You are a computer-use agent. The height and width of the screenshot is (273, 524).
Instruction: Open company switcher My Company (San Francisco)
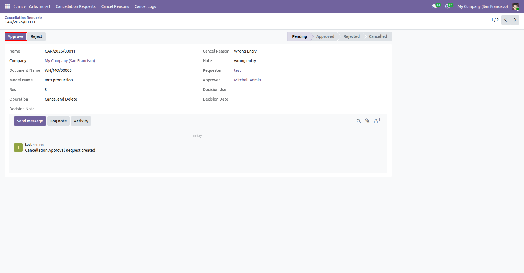(482, 6)
